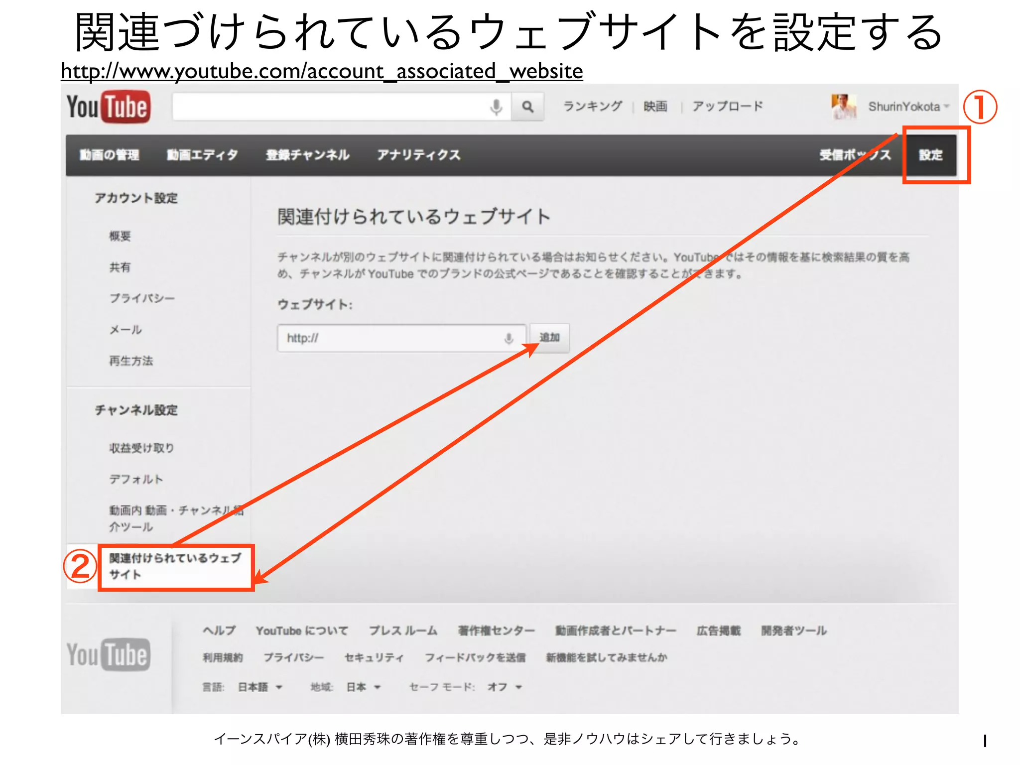
Task: Click the YouTube logo in header
Action: (x=108, y=107)
